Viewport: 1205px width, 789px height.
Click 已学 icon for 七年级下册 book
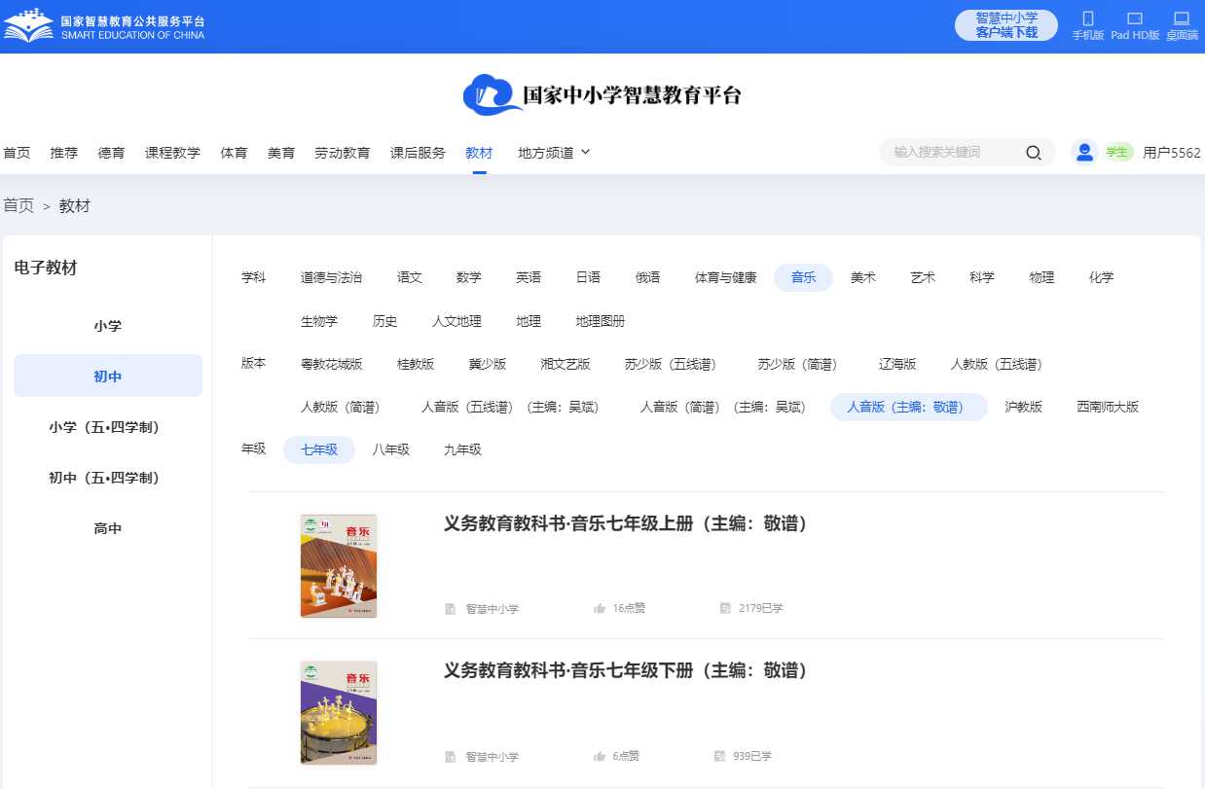pyautogui.click(x=719, y=756)
